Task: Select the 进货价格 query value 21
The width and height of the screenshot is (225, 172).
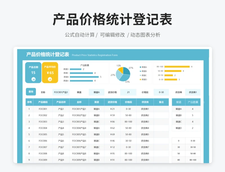Action: click(x=128, y=92)
